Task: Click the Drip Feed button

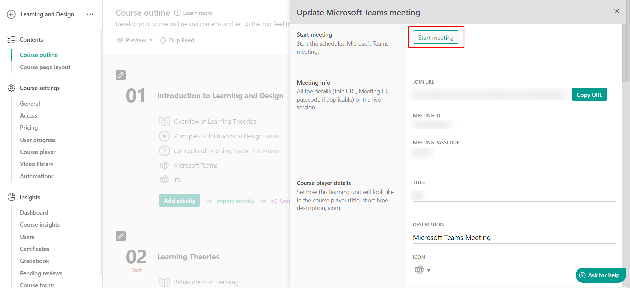Action: tap(177, 40)
